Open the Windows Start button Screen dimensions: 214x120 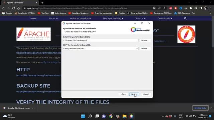coord(83,116)
